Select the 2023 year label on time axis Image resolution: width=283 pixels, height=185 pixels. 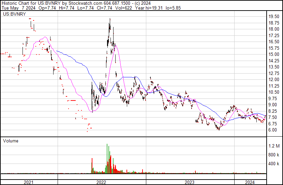[190, 182]
